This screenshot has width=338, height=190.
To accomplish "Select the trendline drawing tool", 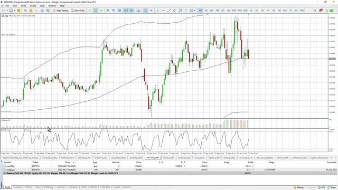I will (169, 11).
